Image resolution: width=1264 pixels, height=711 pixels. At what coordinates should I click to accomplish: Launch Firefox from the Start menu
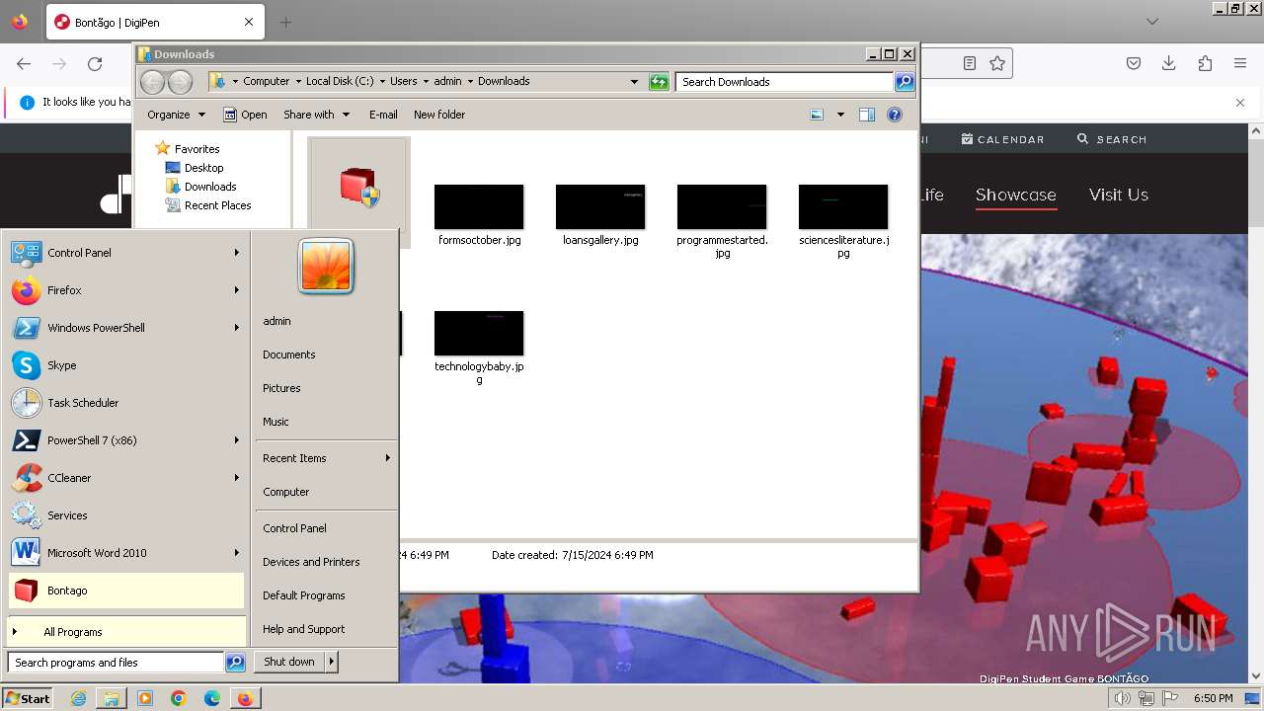(x=126, y=290)
